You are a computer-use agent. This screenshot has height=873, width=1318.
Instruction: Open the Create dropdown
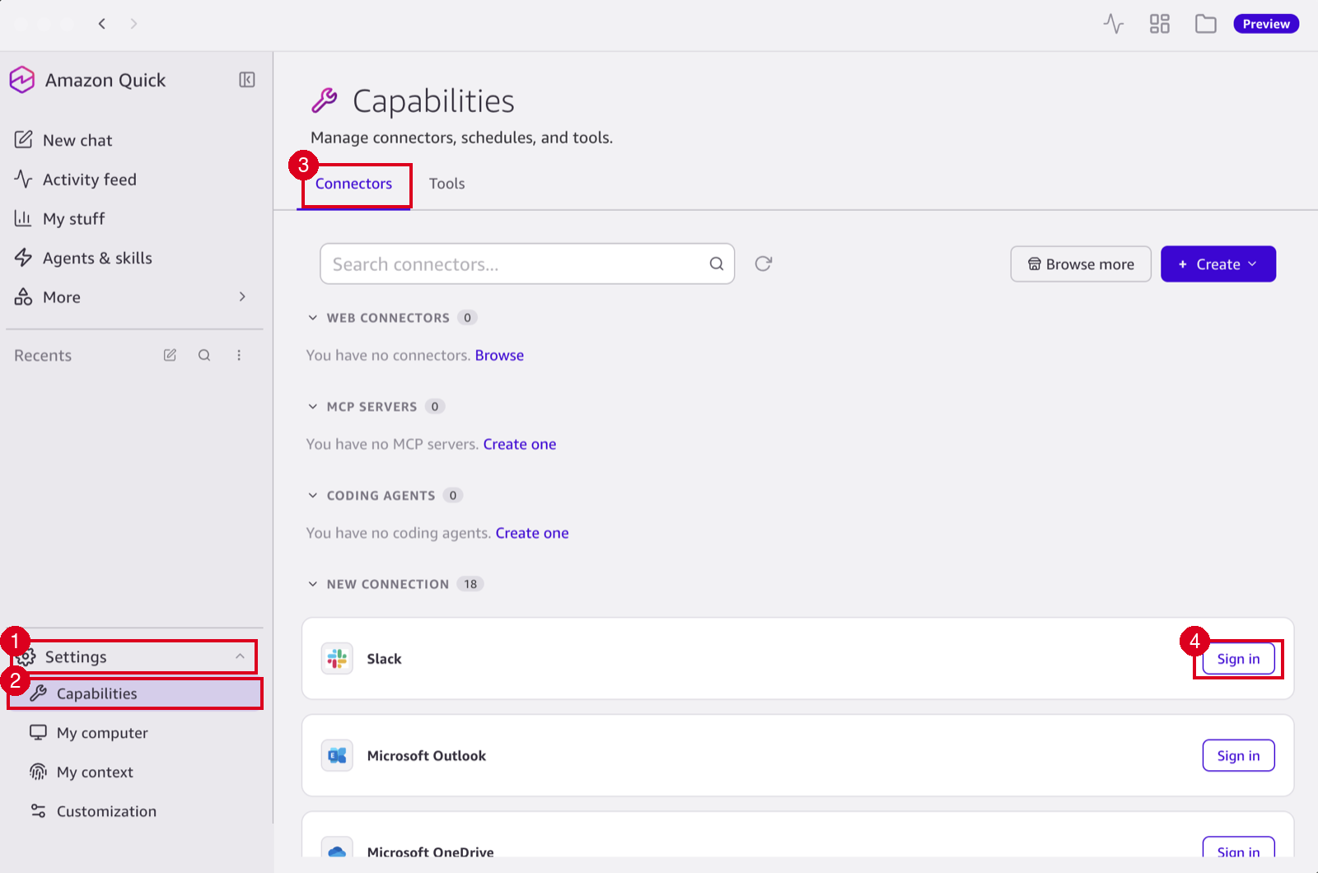1218,264
